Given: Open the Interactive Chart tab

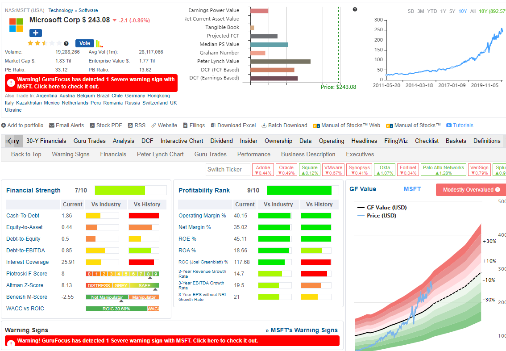Looking at the screenshot, I should (182, 141).
